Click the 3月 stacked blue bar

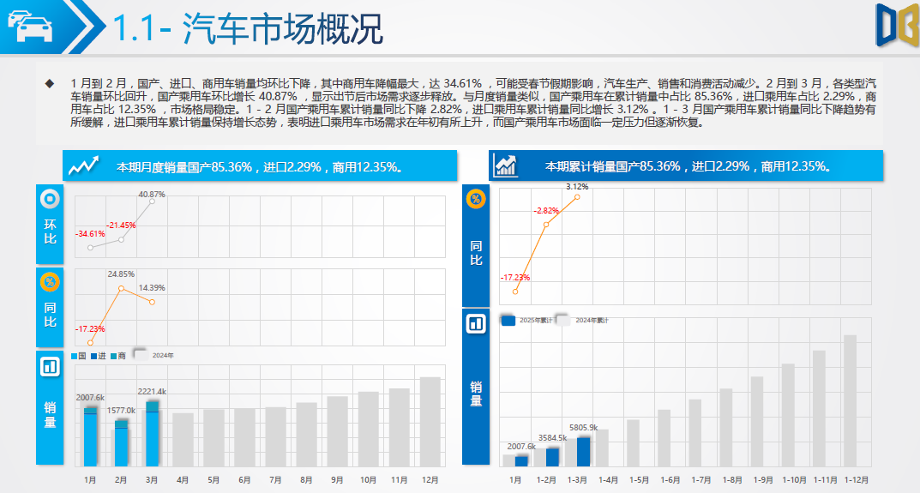[152, 434]
